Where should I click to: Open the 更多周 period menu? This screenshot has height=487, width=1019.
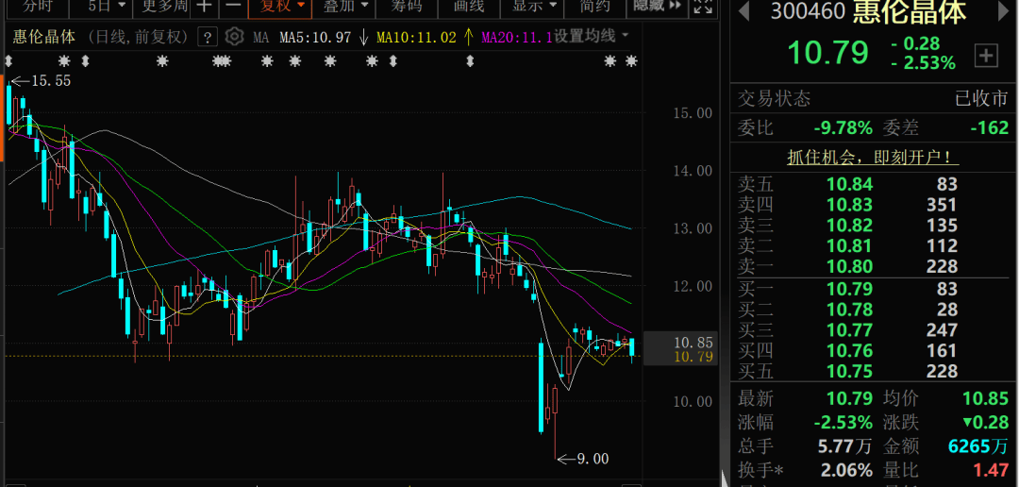click(164, 7)
